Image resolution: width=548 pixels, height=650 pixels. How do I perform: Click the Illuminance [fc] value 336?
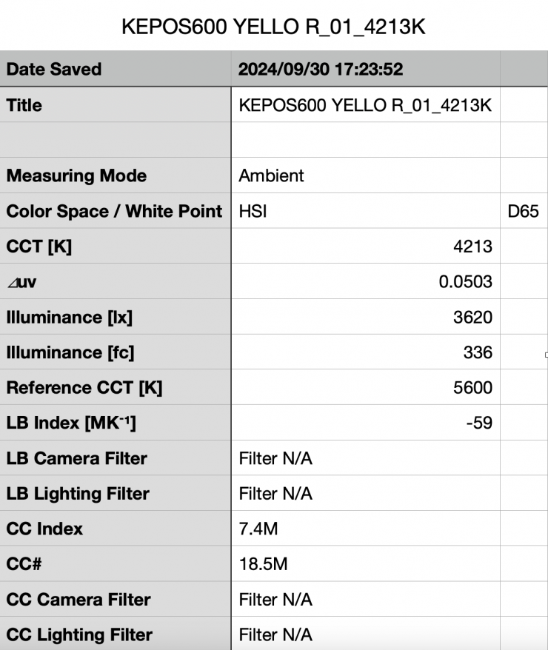click(x=478, y=352)
